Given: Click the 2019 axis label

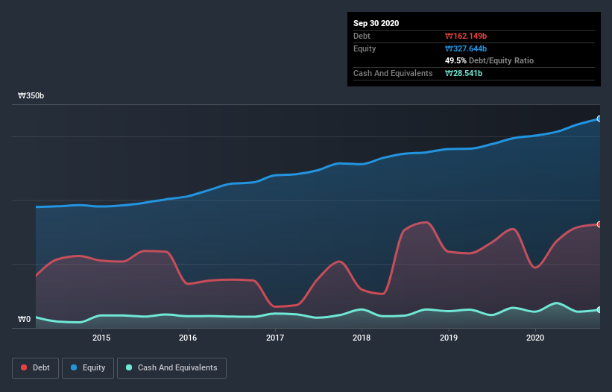Looking at the screenshot, I should [449, 338].
